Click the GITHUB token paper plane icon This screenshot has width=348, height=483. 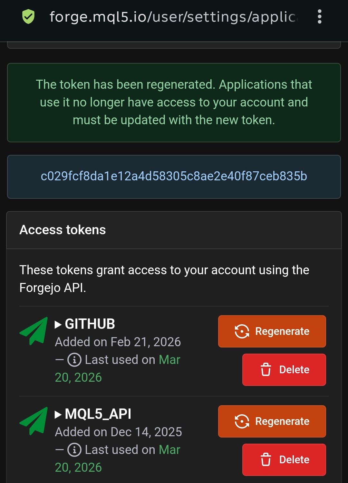tap(34, 331)
